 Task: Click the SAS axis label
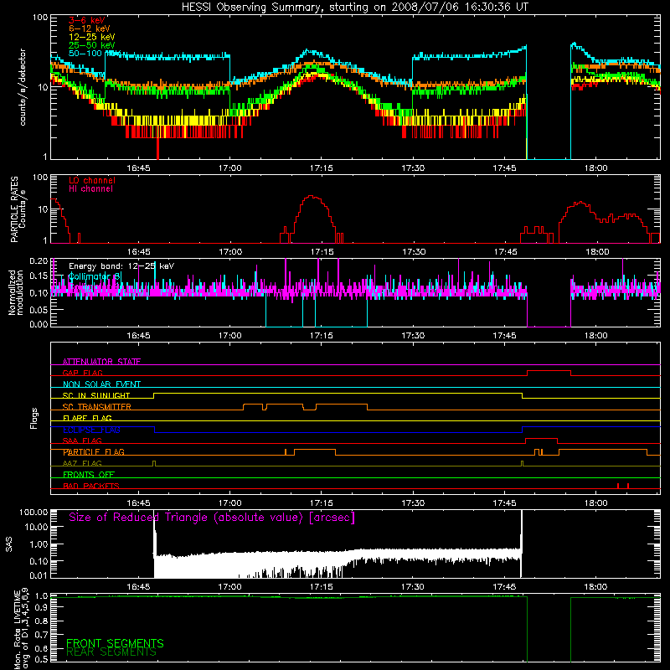[x=9, y=544]
